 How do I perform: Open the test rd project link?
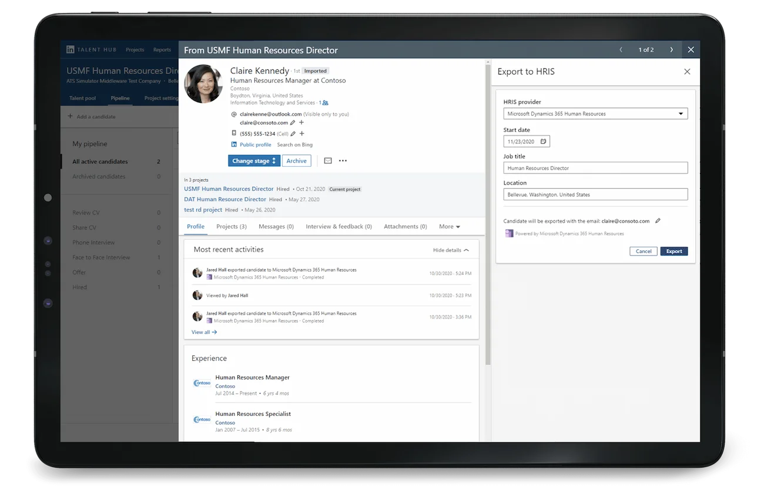pos(203,210)
